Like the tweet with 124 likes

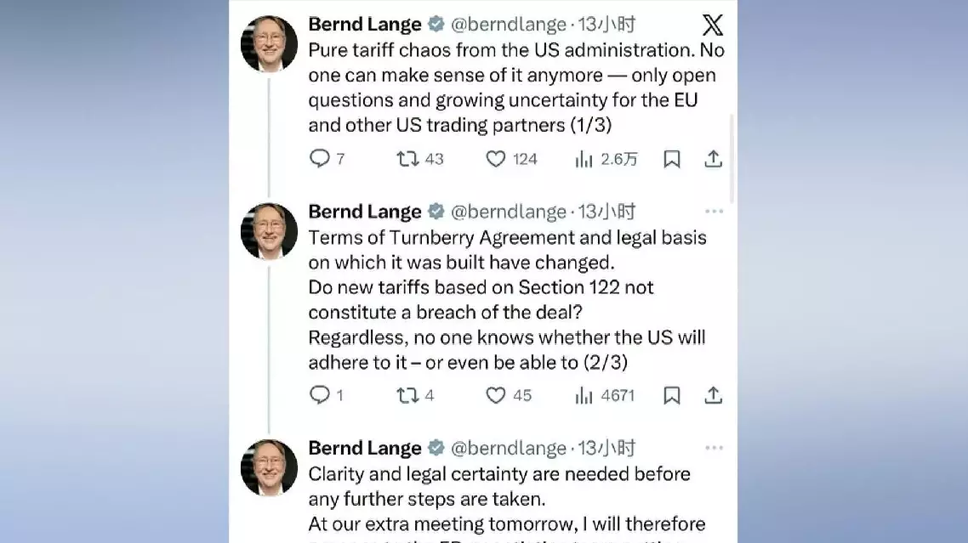click(x=496, y=159)
